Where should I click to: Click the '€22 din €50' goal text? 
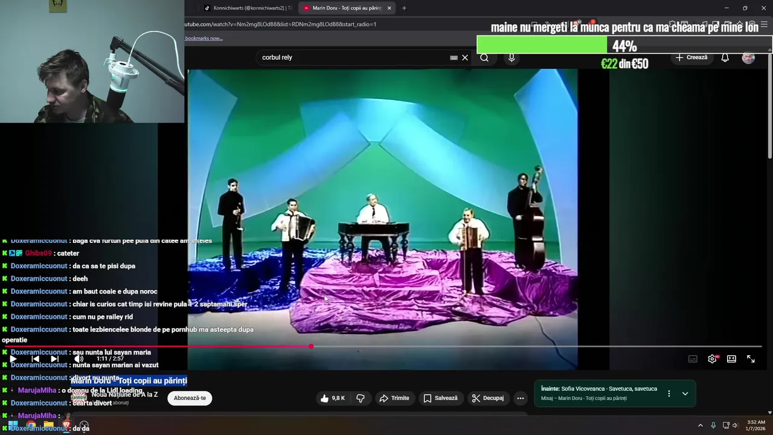tap(624, 63)
